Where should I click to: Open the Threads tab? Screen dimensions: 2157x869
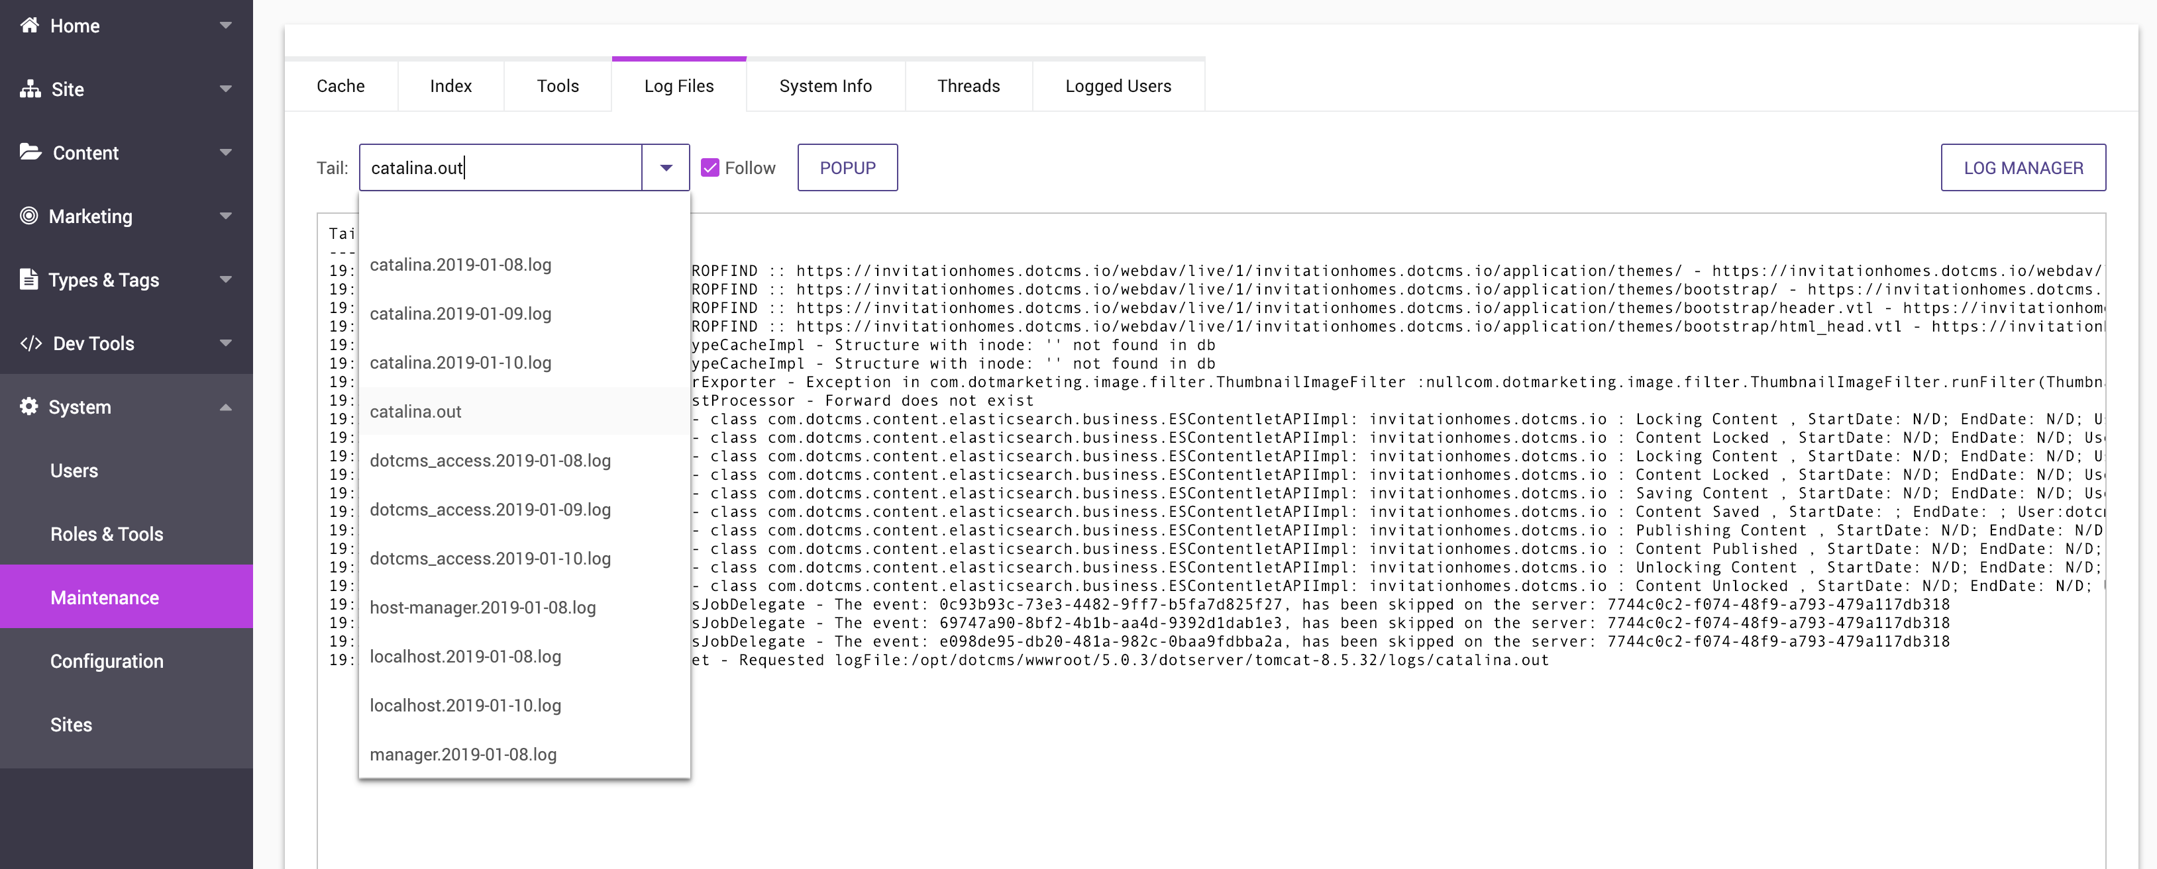968,86
